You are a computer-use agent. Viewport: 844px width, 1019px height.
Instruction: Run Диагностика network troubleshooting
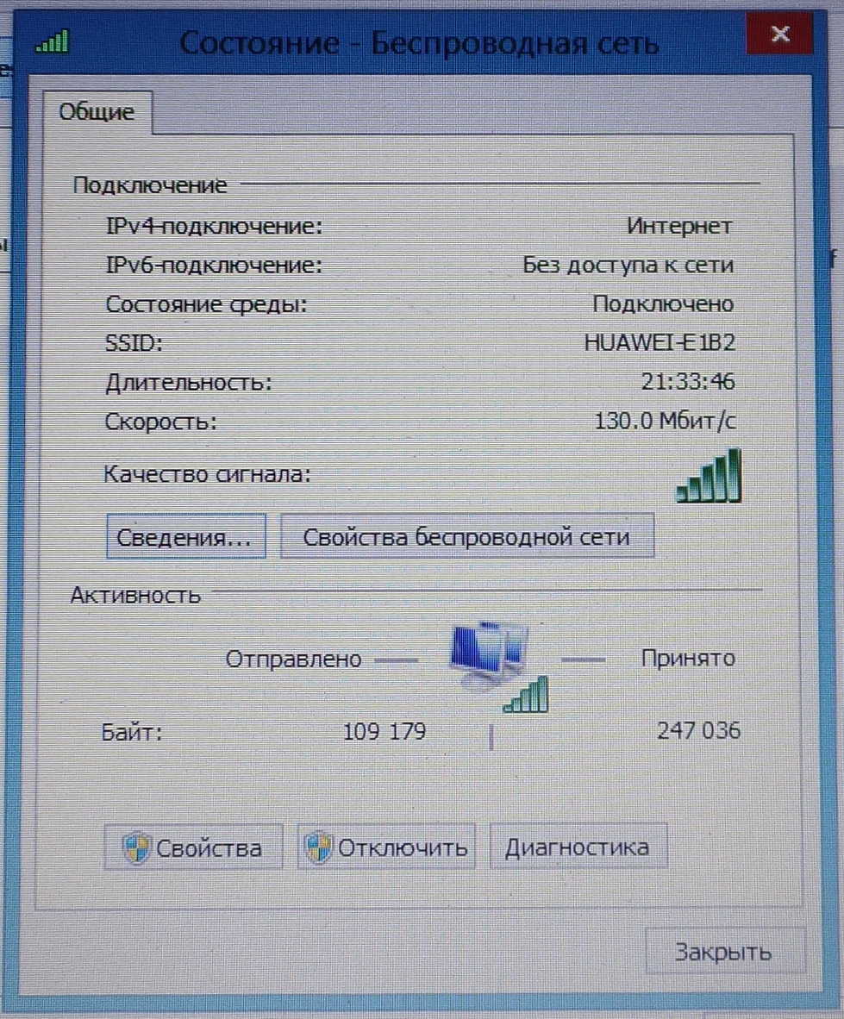click(x=578, y=847)
